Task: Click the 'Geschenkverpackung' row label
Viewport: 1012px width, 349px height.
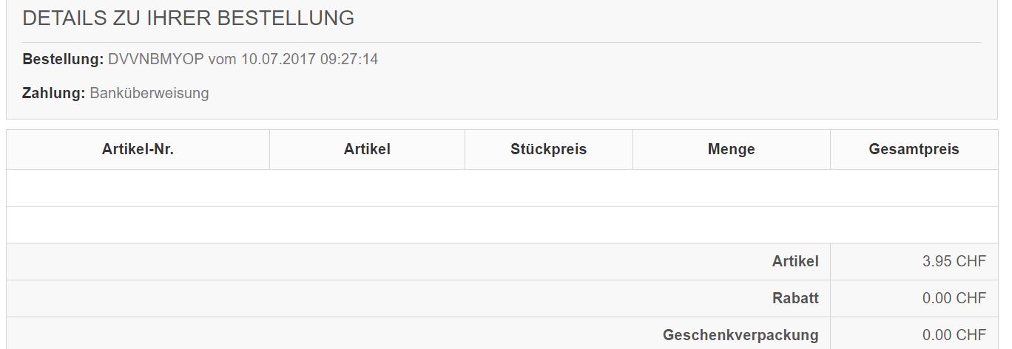Action: [741, 335]
